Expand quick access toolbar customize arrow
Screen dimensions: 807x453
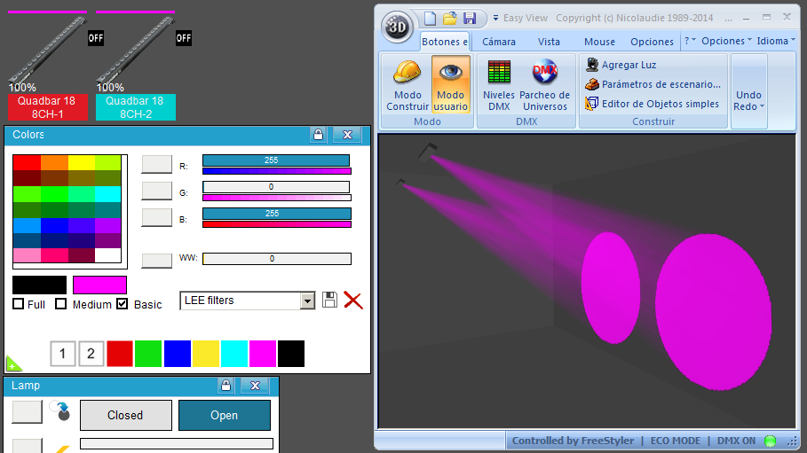click(x=495, y=18)
